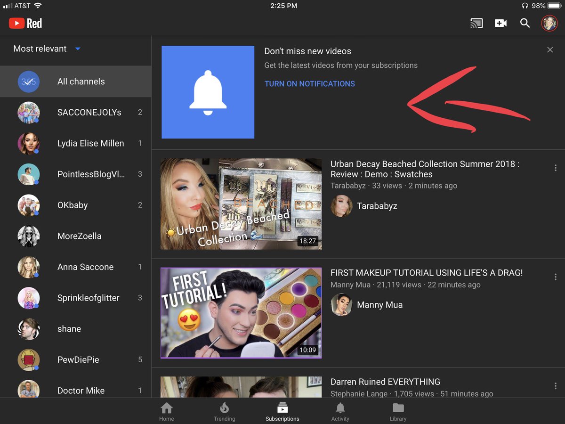Open the Darren Ruined EVERYTHING thumbnail

point(241,387)
